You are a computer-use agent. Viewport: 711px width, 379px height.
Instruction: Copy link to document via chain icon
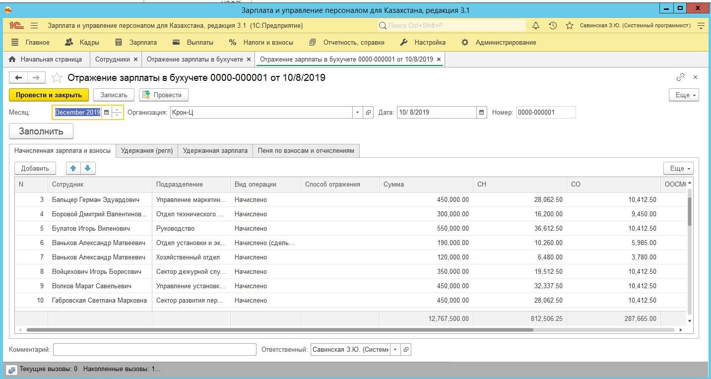click(x=680, y=77)
